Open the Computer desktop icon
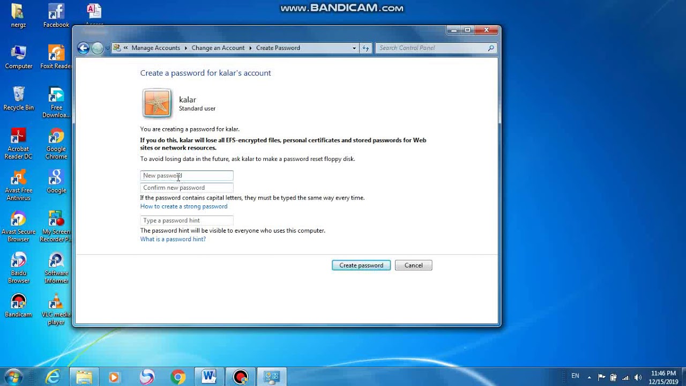The width and height of the screenshot is (686, 386). [18, 57]
